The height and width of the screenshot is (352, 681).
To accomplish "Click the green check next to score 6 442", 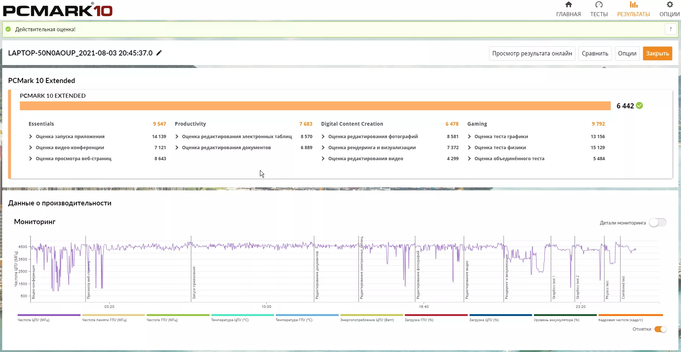I will (x=639, y=106).
